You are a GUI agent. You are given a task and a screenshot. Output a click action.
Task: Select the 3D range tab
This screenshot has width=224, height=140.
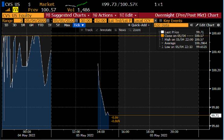[x=15, y=25]
